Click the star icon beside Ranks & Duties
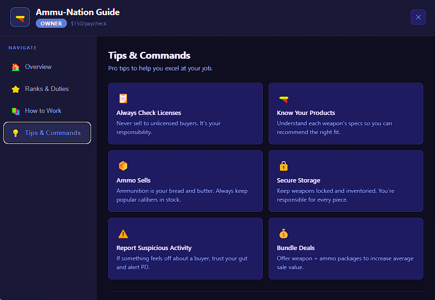This screenshot has width=435, height=300. click(x=16, y=89)
